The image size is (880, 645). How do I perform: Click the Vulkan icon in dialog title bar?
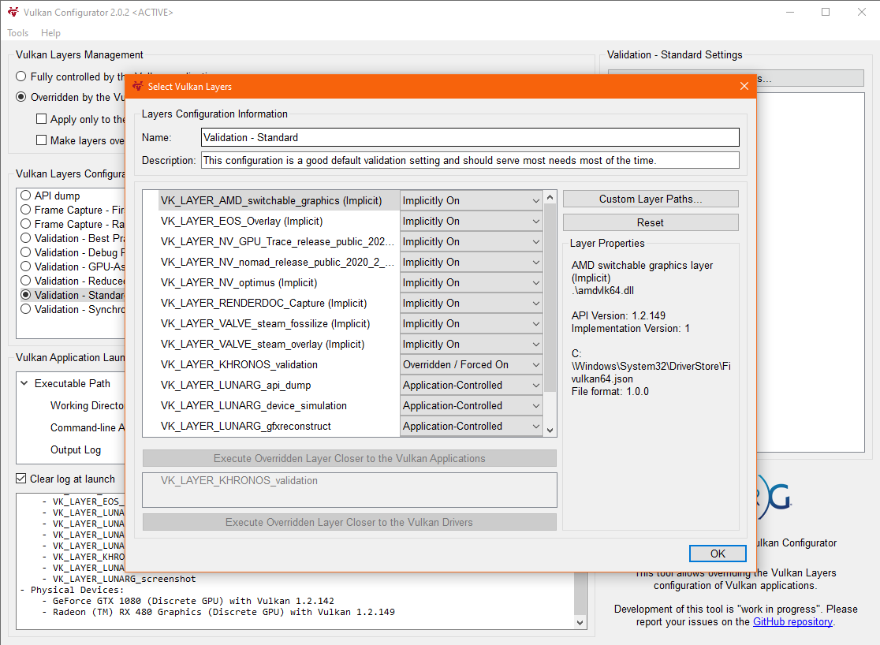(x=137, y=86)
